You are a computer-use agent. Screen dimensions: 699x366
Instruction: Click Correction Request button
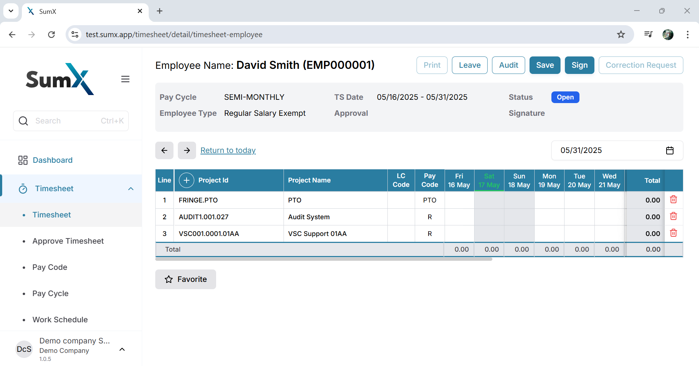pos(641,65)
